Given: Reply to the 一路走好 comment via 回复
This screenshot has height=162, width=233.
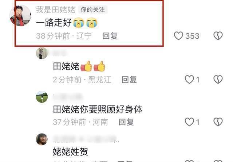Looking at the screenshot, I should click(x=110, y=36).
